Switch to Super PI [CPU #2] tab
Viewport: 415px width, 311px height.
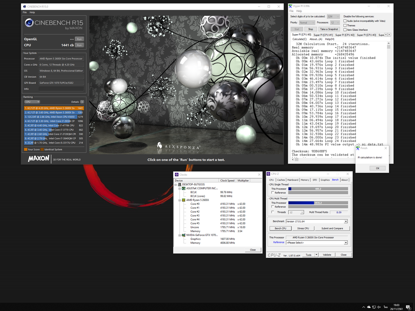pos(345,35)
